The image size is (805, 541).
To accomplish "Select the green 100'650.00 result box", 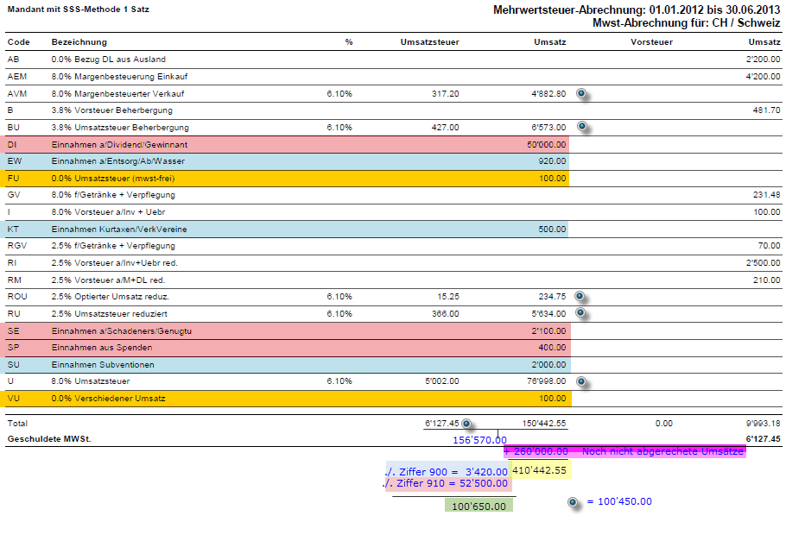I will click(479, 506).
